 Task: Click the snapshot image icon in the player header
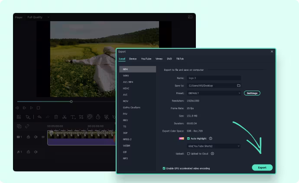point(190,17)
